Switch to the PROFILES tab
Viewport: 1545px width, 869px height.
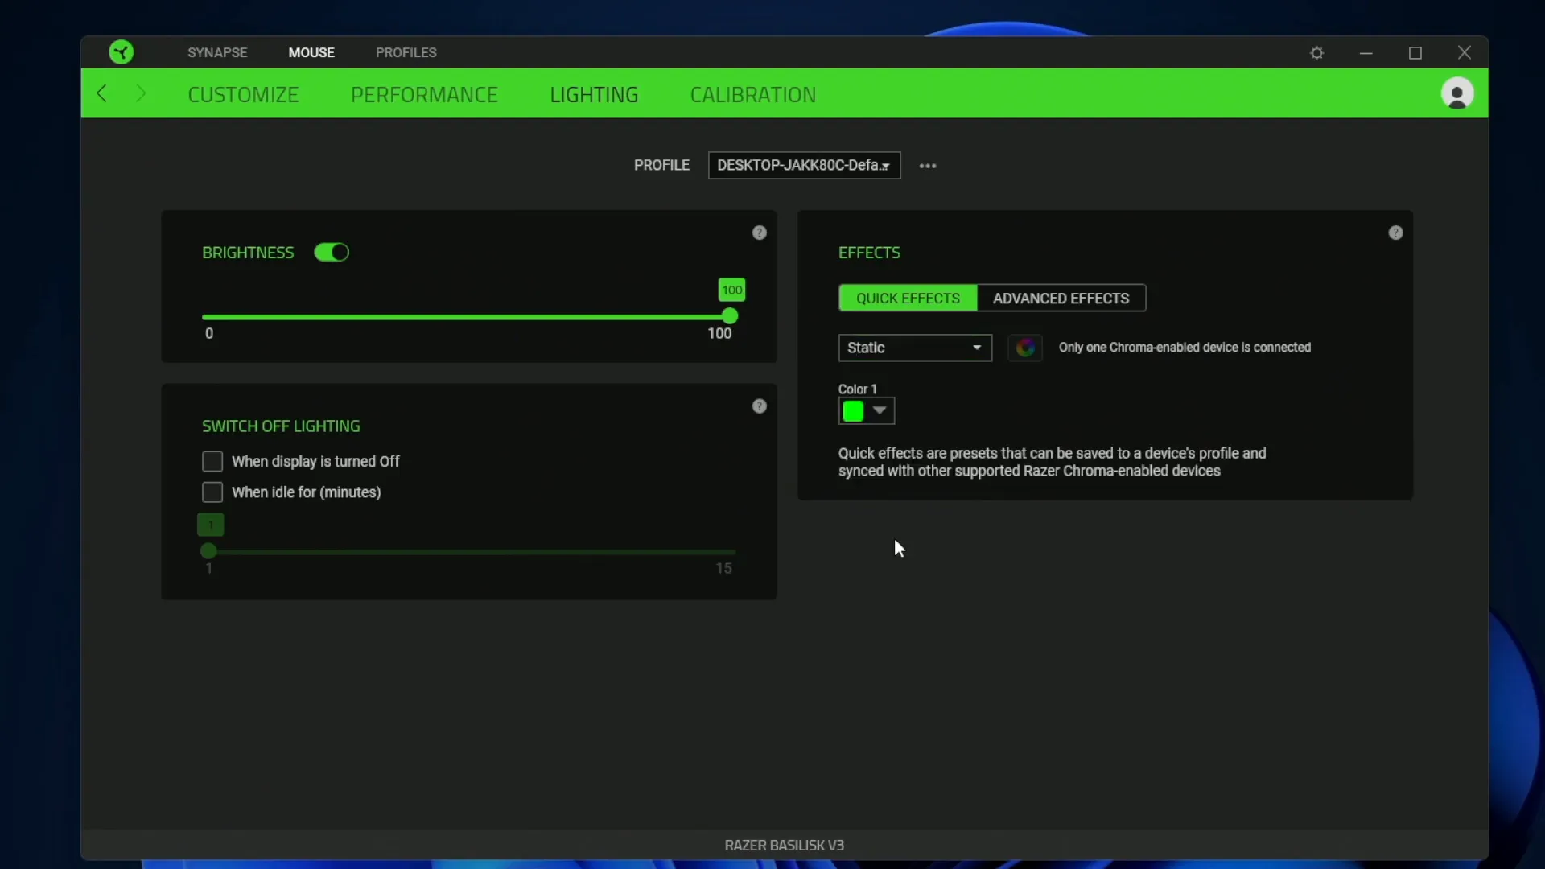point(406,52)
